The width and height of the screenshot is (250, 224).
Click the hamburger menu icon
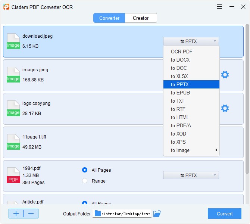(x=219, y=7)
